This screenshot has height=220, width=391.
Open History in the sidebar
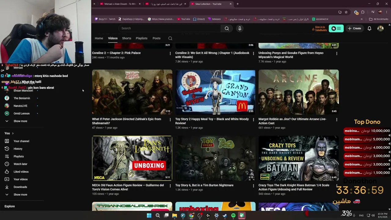click(17, 149)
